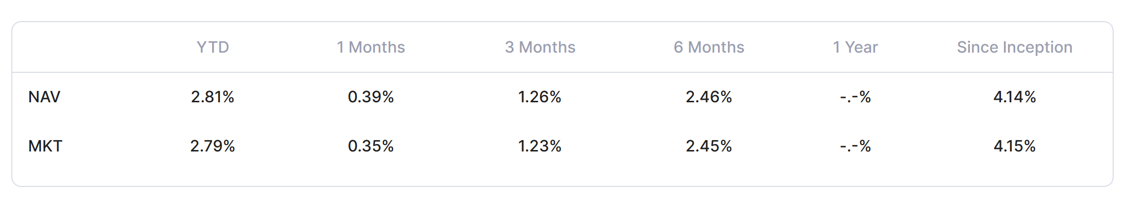Select the Since Inception column header
The width and height of the screenshot is (1124, 210).
click(x=1014, y=47)
